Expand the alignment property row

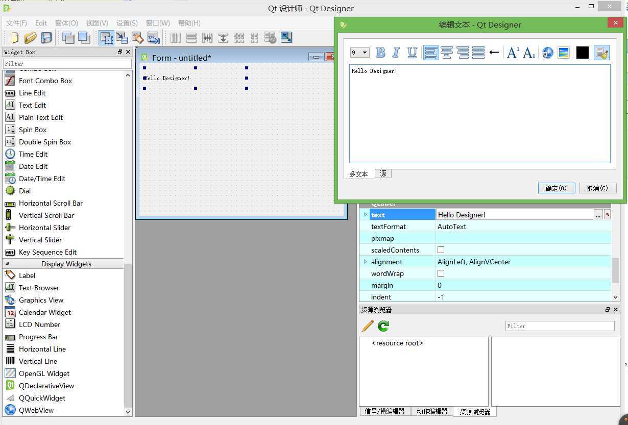coord(365,262)
